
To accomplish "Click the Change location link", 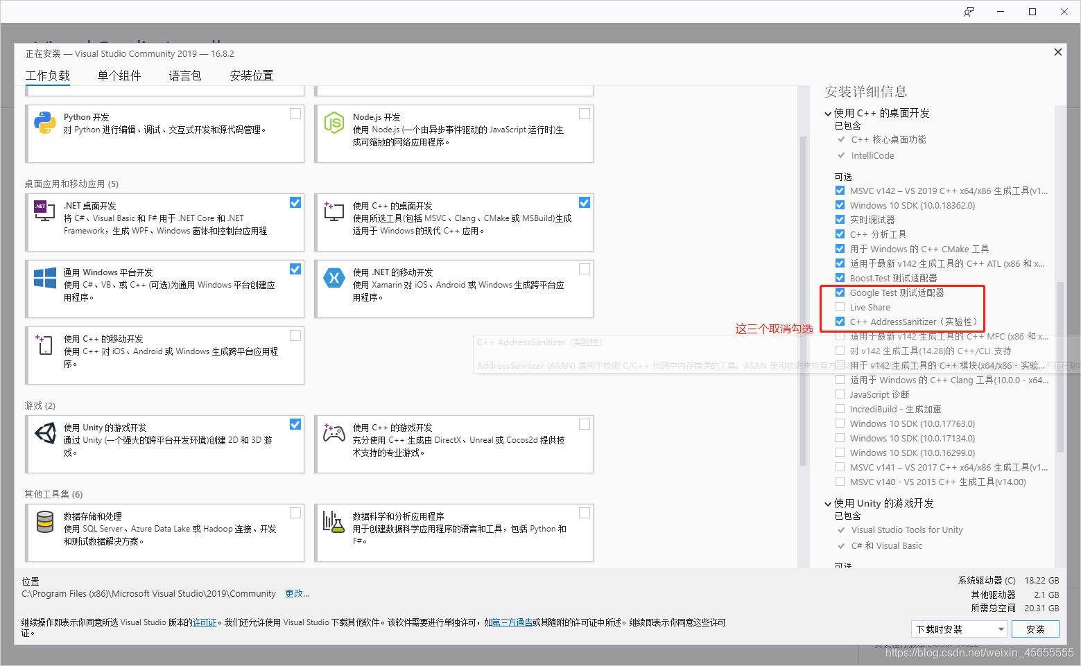I will point(297,594).
